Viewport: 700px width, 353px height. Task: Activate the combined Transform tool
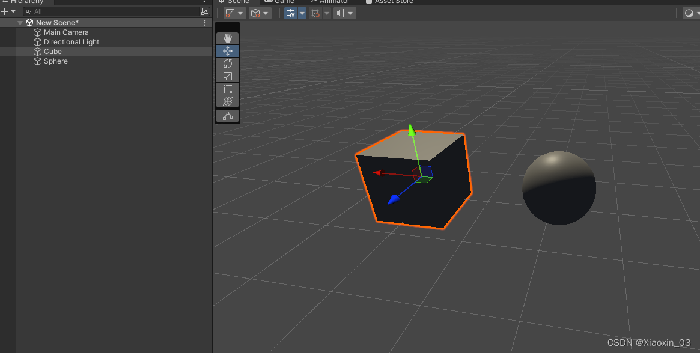[x=227, y=101]
